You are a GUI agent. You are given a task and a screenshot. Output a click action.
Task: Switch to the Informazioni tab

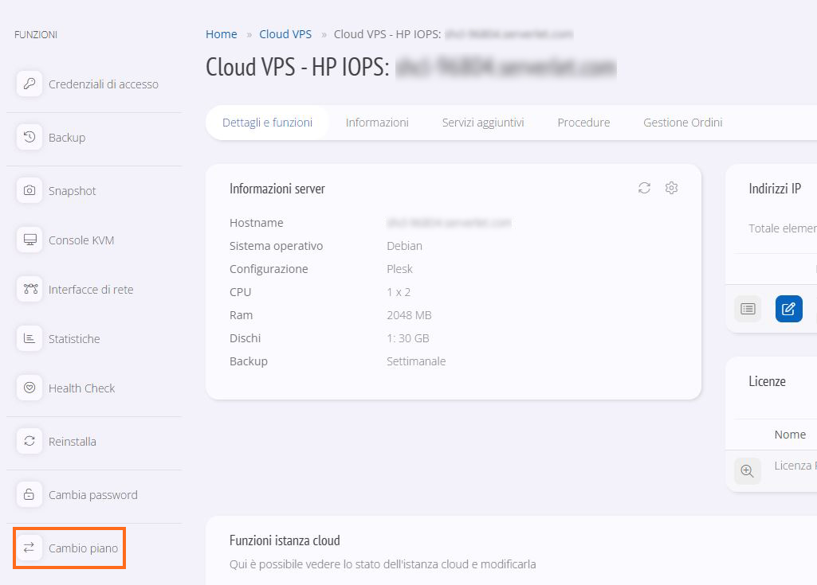[377, 123]
